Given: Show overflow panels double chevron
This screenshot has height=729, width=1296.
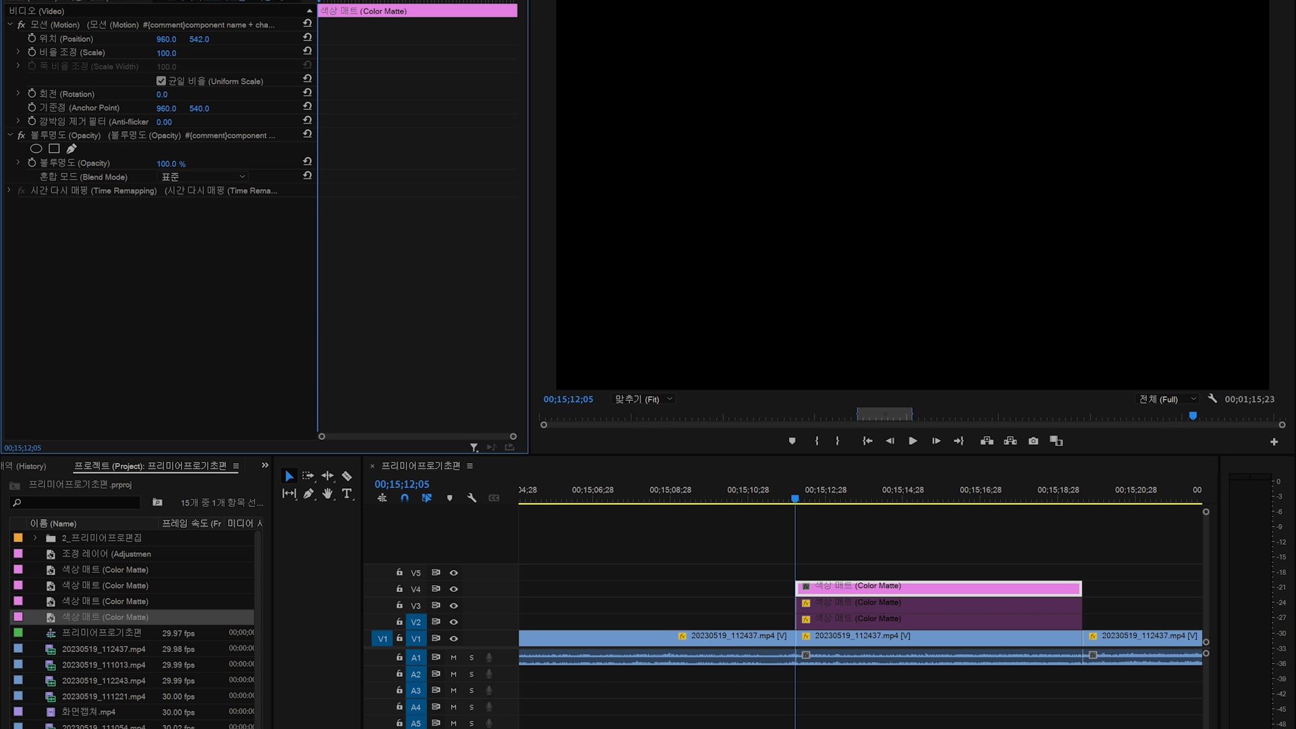Looking at the screenshot, I should point(265,465).
